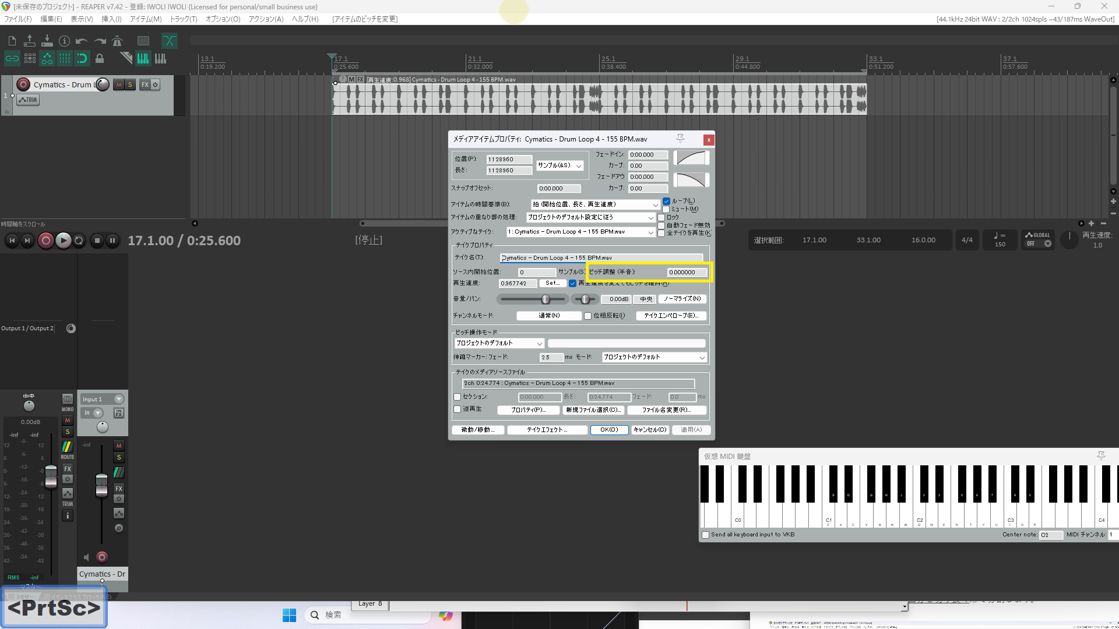Image resolution: width=1119 pixels, height=629 pixels.
Task: Create a new project from toolbar
Action: 12,41
